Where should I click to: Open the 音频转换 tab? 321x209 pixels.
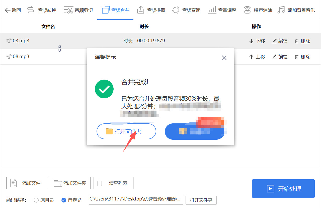42,10
